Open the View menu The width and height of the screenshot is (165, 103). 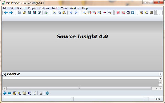pos(64,8)
